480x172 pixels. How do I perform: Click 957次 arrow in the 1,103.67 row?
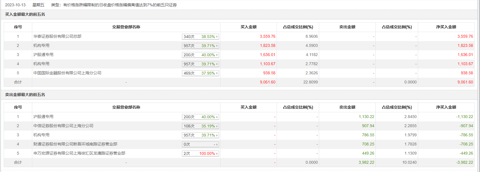[x=217, y=64]
